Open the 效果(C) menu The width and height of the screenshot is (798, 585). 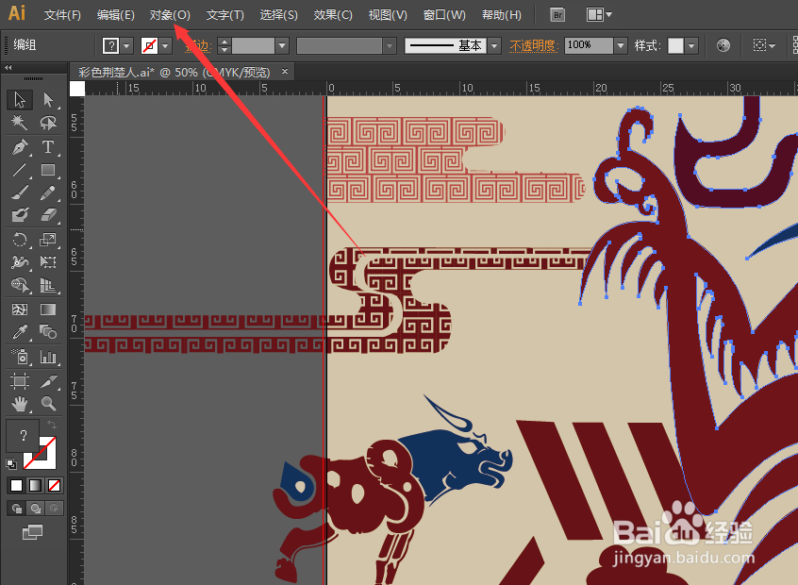(x=333, y=15)
